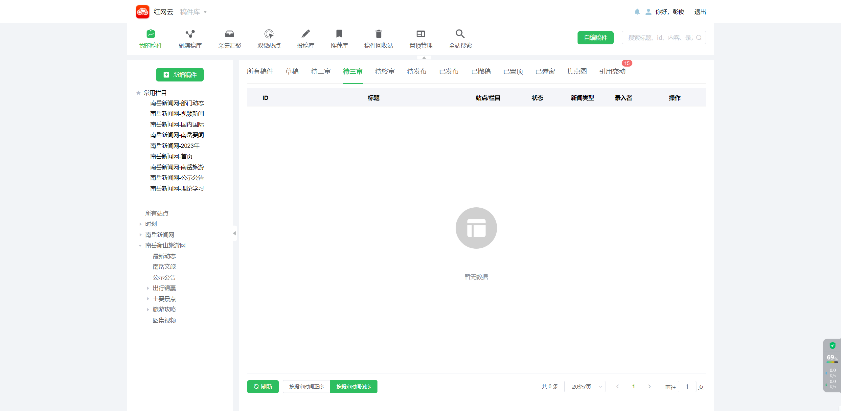Collapse the left sidebar panel arrow
The image size is (841, 411).
click(x=234, y=233)
